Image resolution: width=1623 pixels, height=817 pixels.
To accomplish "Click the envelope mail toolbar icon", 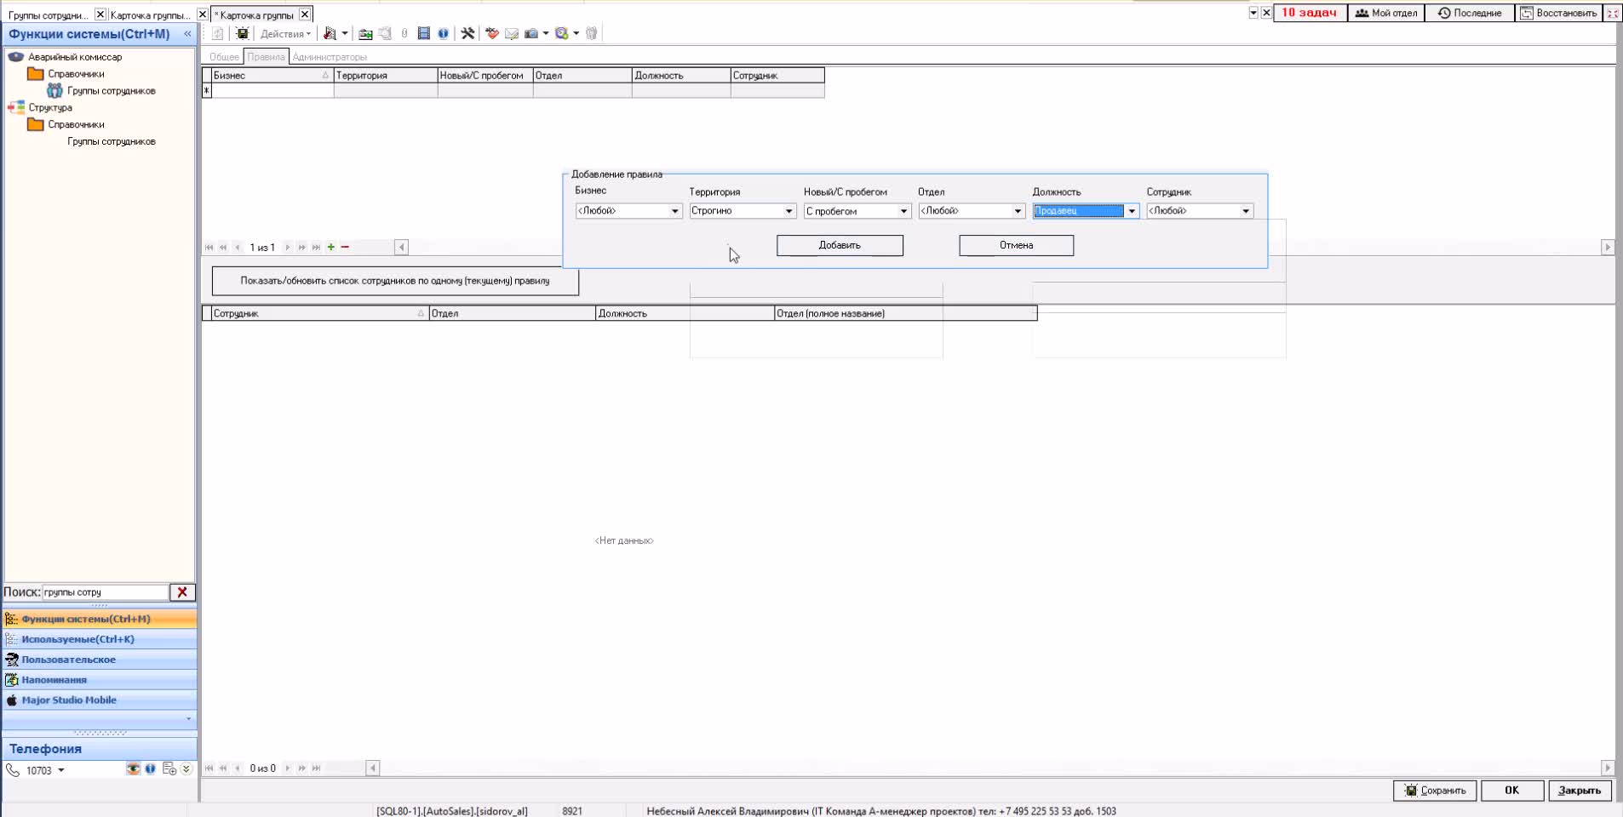I will click(x=512, y=33).
